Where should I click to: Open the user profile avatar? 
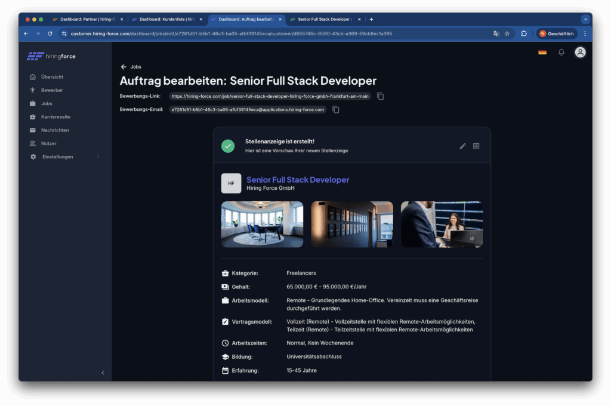point(580,53)
